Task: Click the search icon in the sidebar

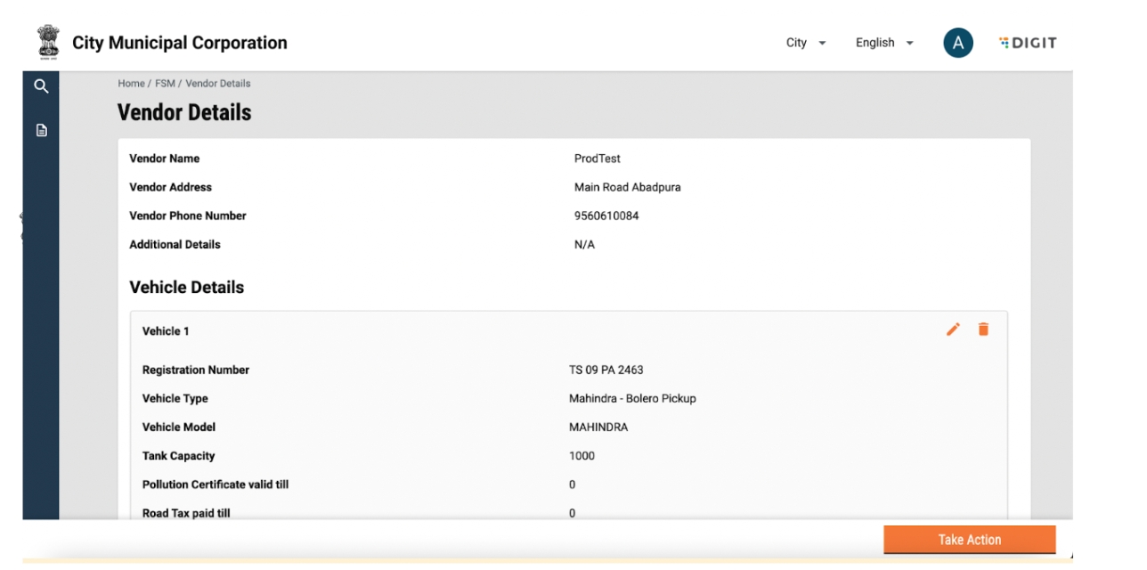Action: point(40,86)
